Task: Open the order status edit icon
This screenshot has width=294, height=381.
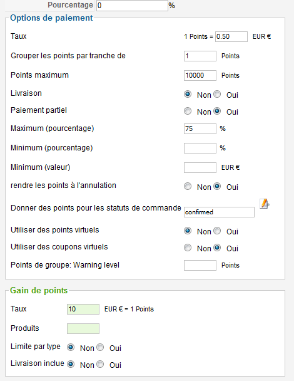Action: pyautogui.click(x=265, y=204)
